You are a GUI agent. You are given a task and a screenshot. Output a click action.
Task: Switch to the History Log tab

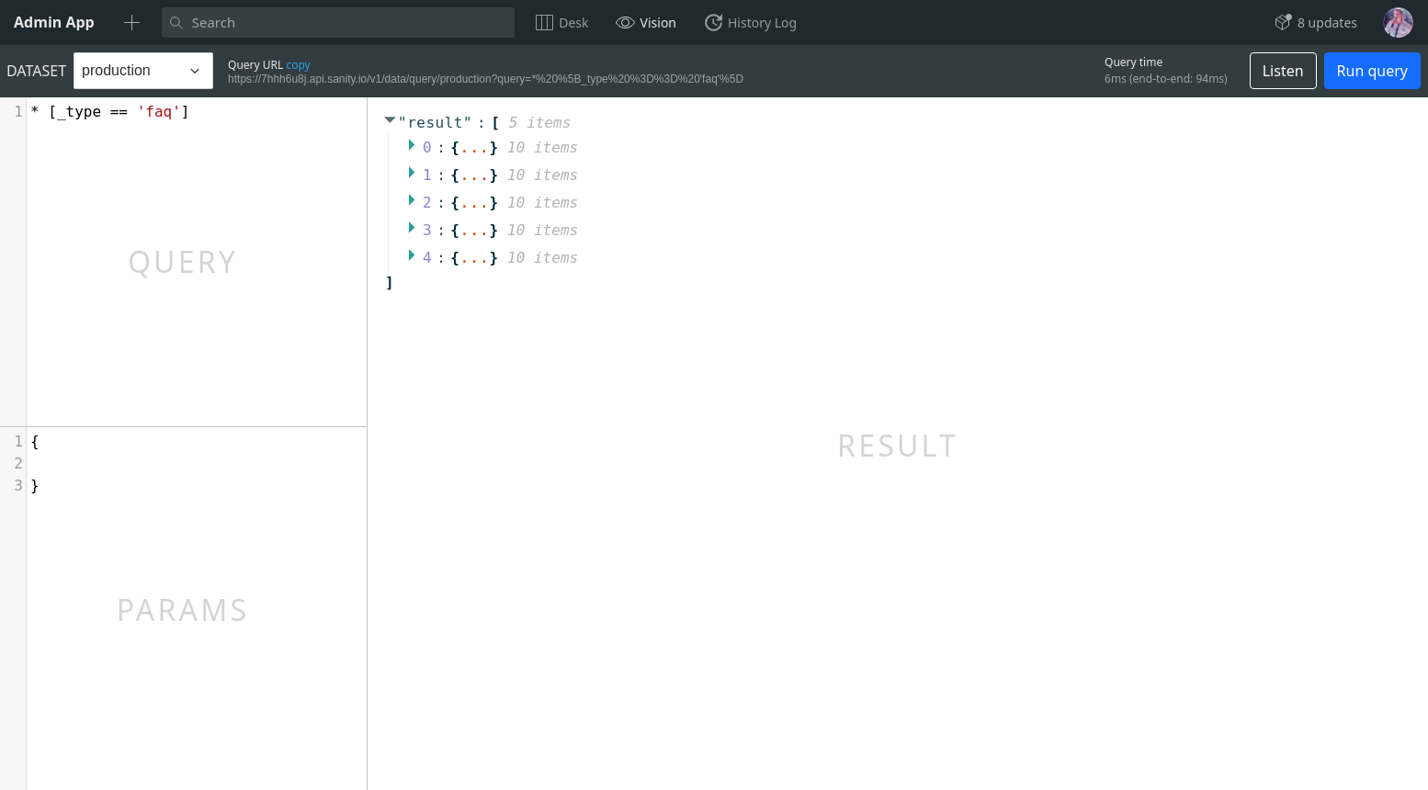(x=751, y=23)
